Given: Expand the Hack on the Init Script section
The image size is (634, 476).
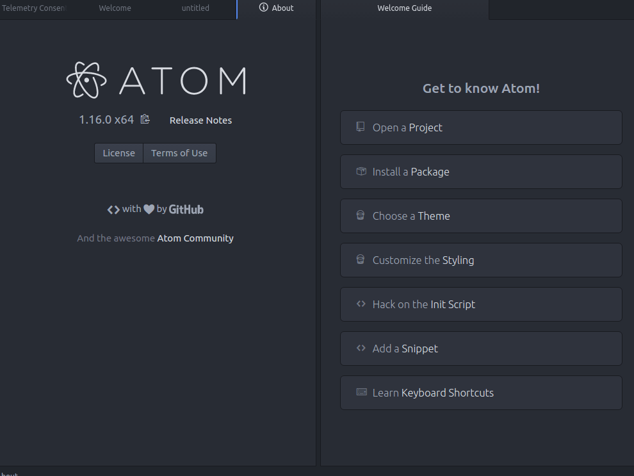Looking at the screenshot, I should 481,304.
